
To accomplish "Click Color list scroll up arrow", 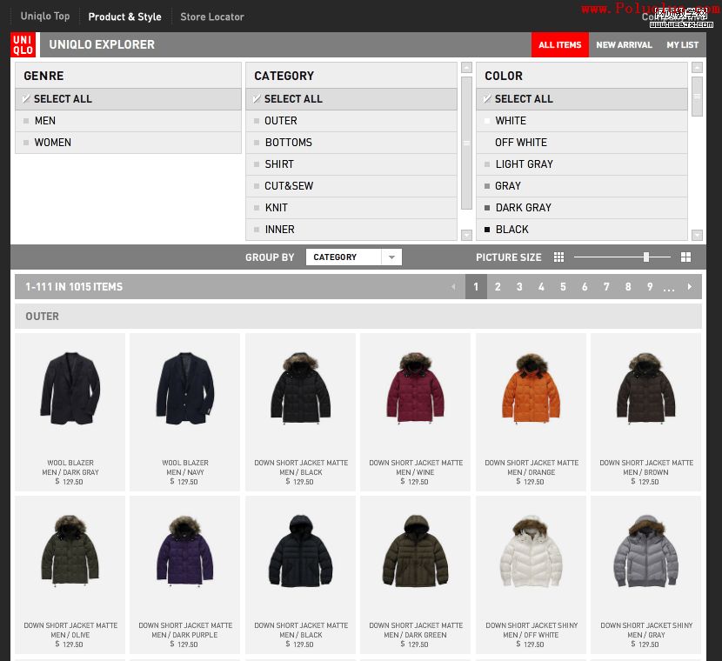I will pos(697,68).
